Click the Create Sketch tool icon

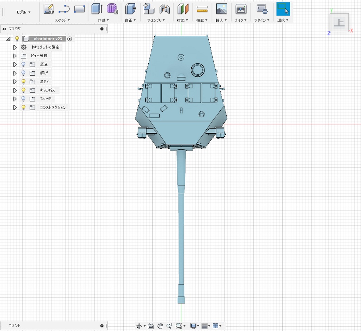coord(49,9)
